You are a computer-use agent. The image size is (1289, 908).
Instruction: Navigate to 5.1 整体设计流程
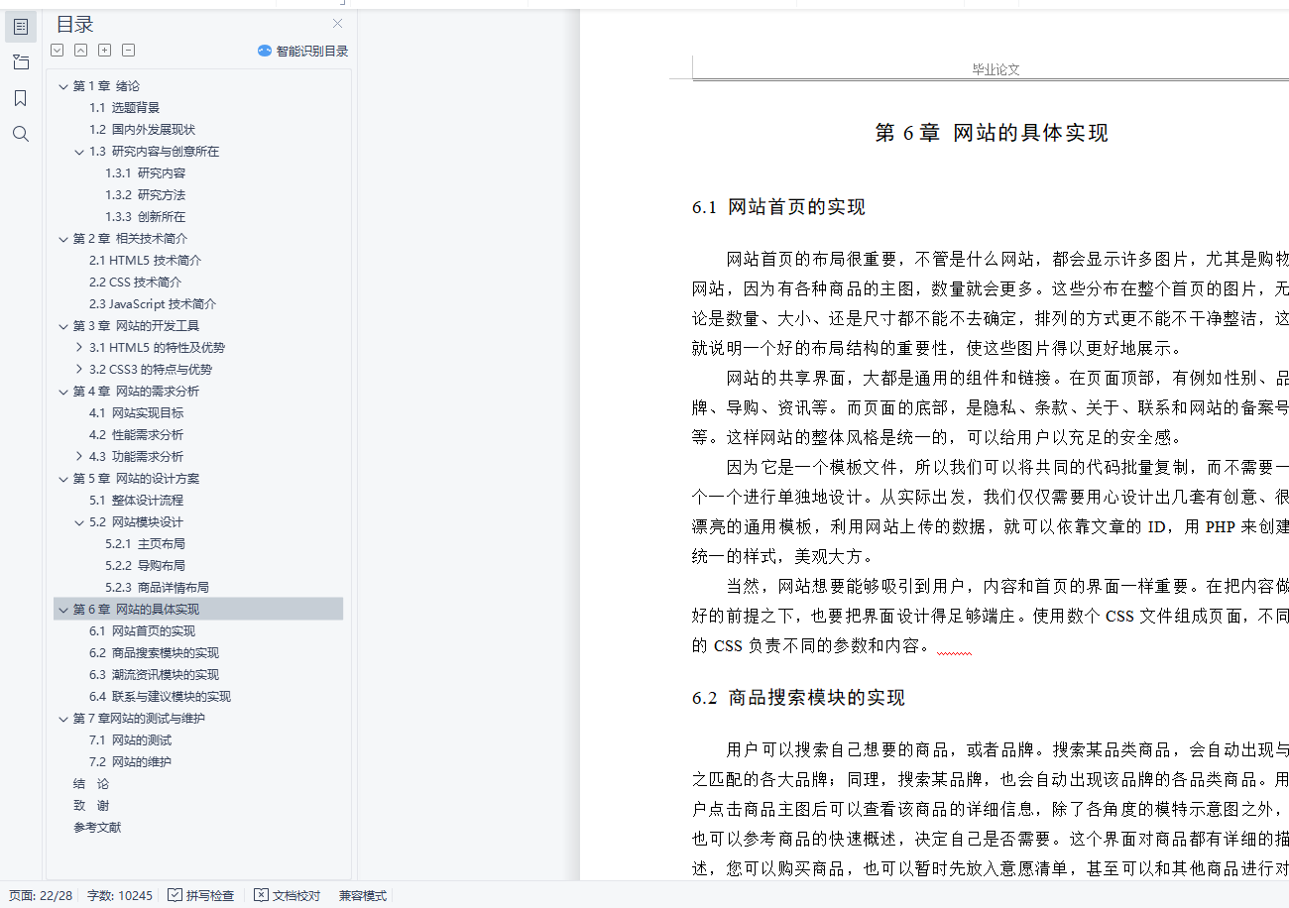tap(136, 501)
